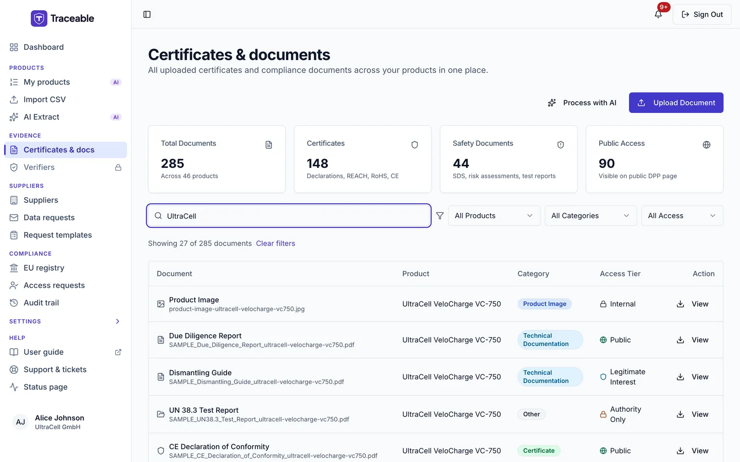Open AI Extract page

pos(65,117)
